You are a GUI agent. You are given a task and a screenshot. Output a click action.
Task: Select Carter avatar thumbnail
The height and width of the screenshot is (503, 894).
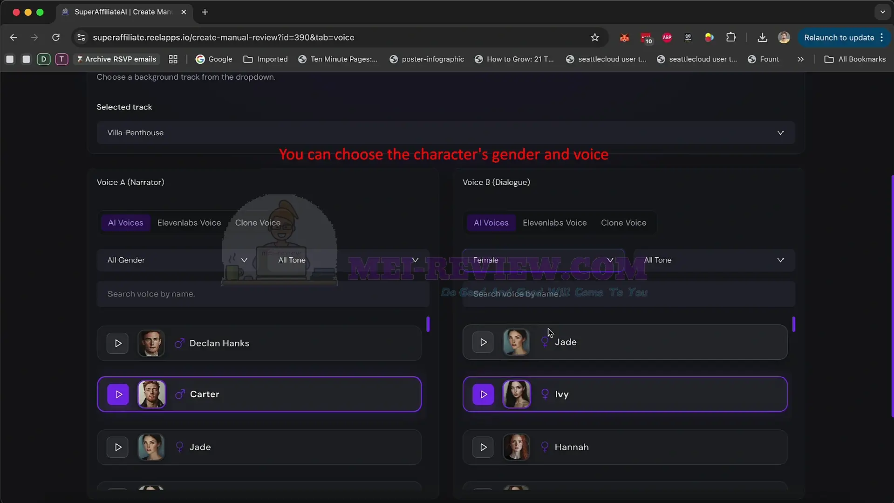151,394
